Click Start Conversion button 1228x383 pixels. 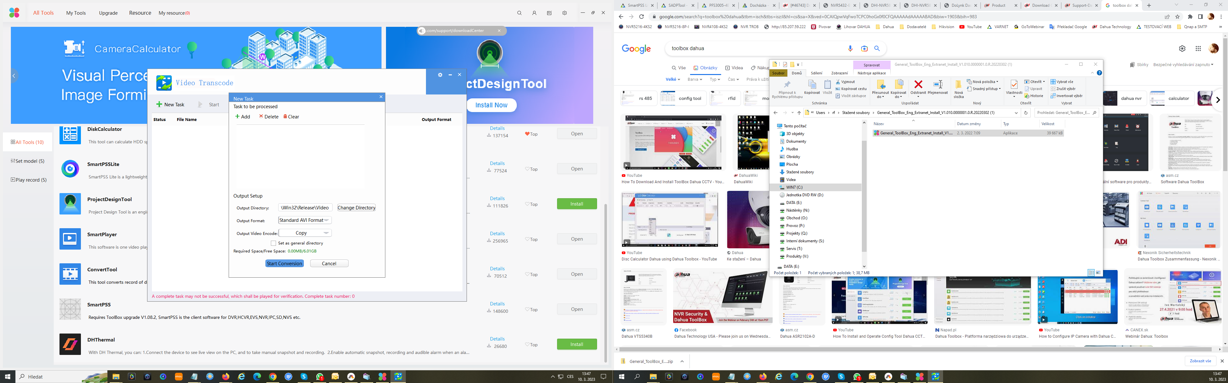(x=284, y=264)
